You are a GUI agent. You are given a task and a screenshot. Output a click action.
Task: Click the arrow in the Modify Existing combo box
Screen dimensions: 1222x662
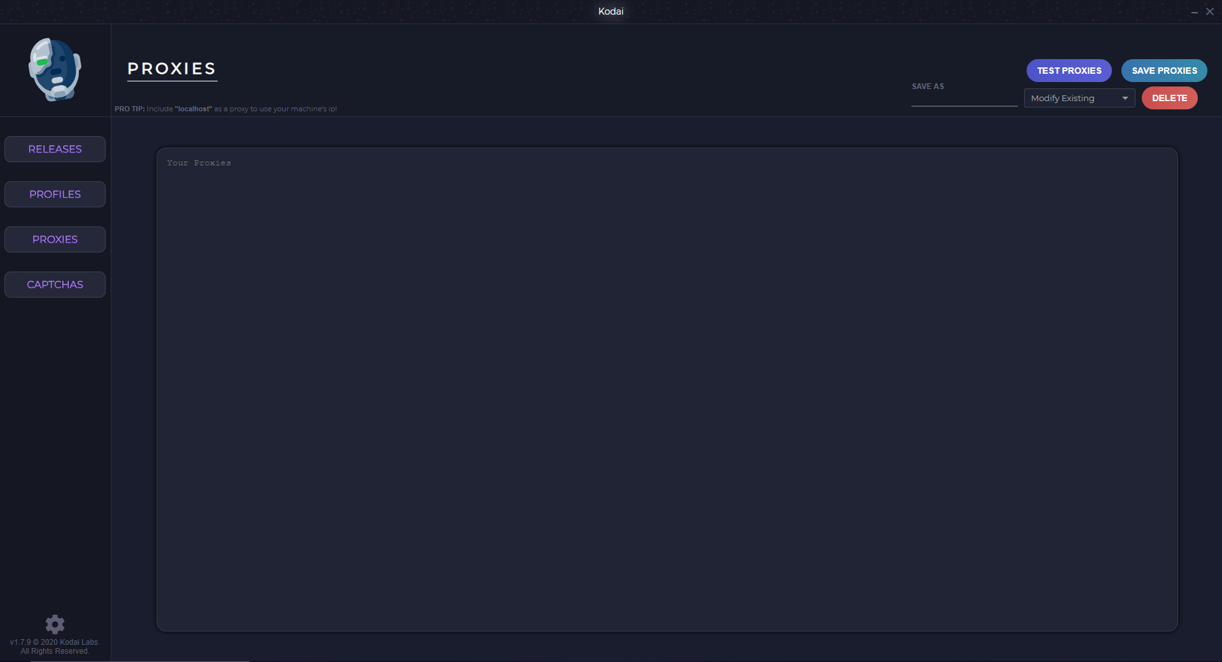pyautogui.click(x=1125, y=98)
